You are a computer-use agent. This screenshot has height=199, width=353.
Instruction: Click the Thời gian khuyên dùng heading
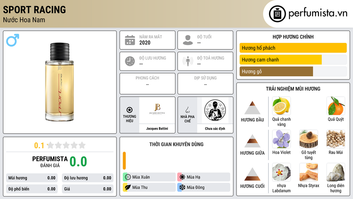pyautogui.click(x=176, y=144)
